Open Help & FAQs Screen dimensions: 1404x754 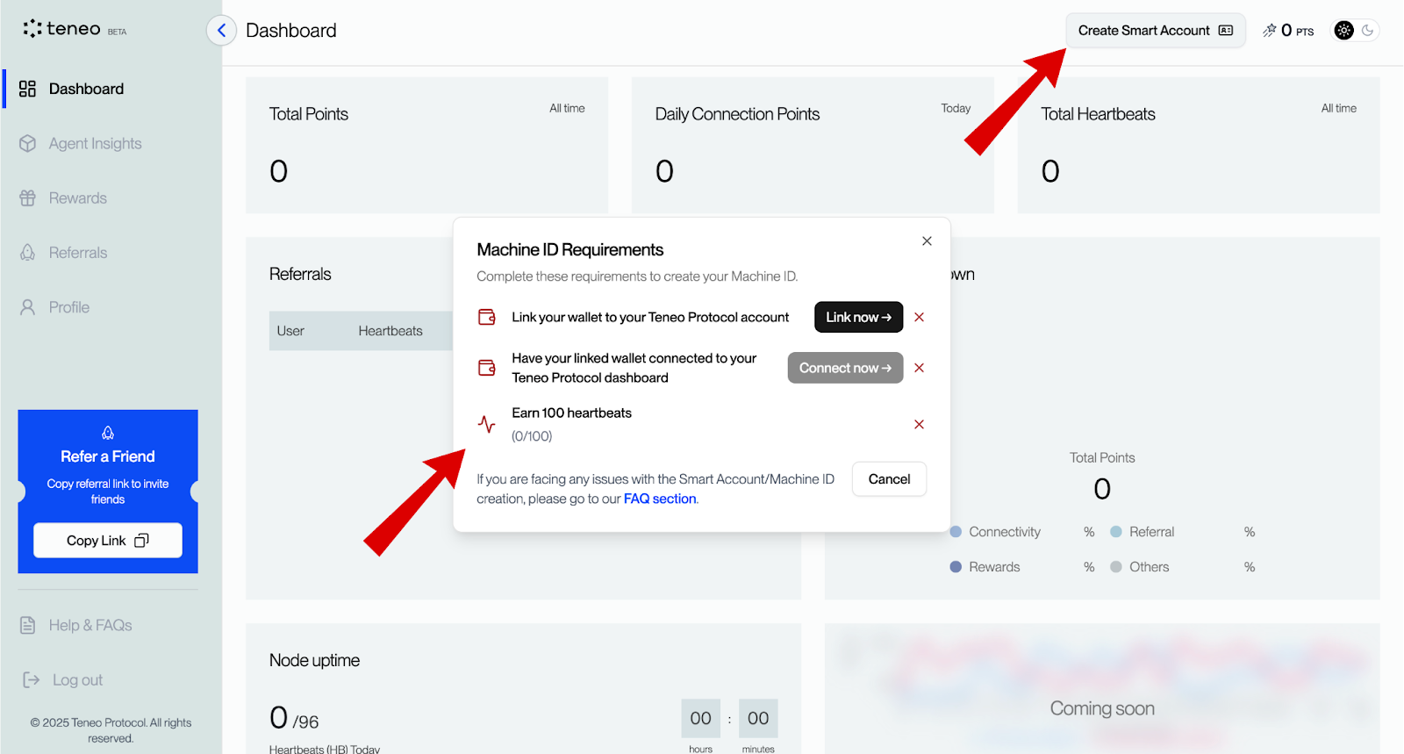pyautogui.click(x=90, y=625)
